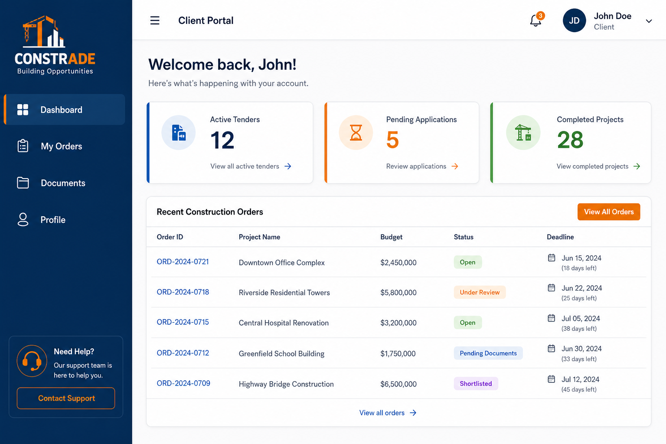This screenshot has height=444, width=666.
Task: Click Riverside Residential Towers project name
Action: [x=284, y=293]
